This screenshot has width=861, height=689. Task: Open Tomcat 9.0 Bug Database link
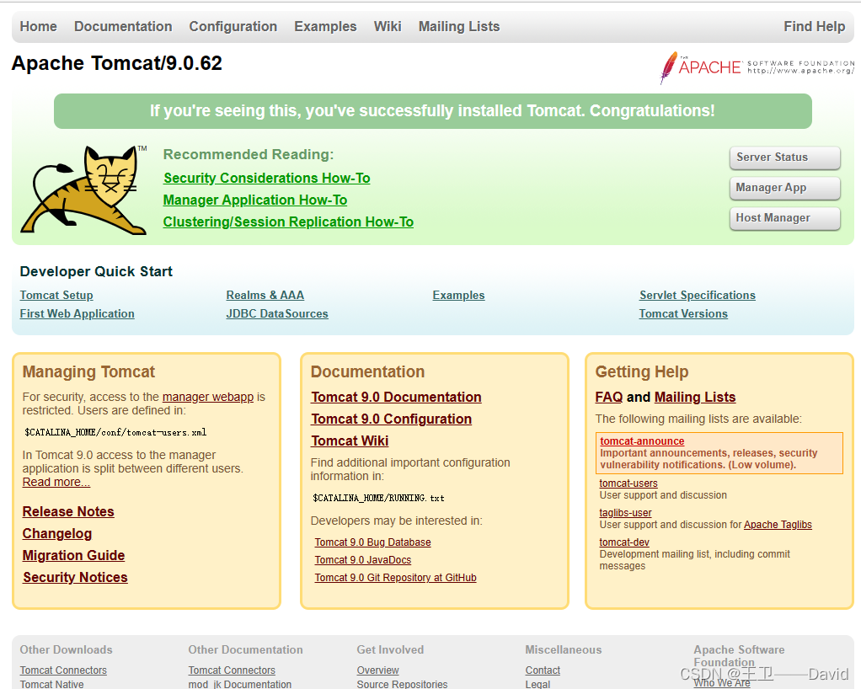tap(373, 542)
